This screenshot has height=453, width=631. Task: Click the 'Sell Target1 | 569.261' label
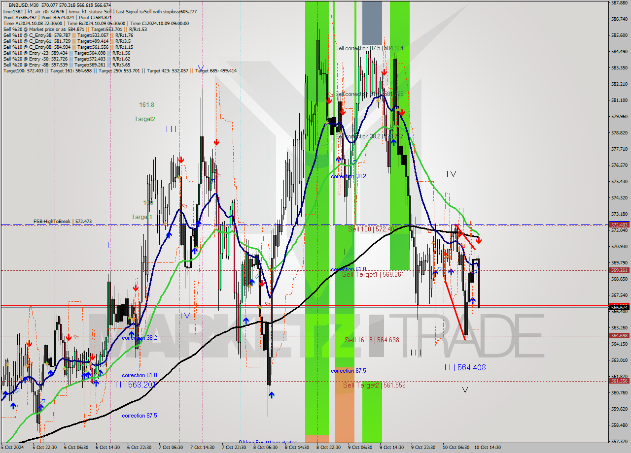tap(373, 274)
